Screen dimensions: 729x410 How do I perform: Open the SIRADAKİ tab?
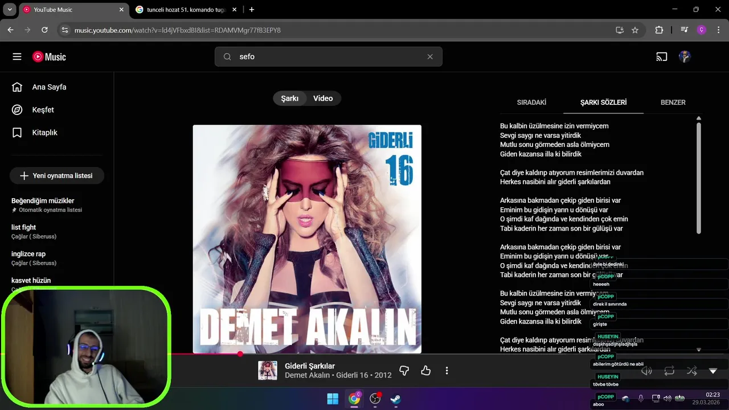(531, 102)
